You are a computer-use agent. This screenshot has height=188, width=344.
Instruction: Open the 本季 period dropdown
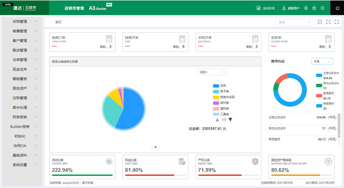[x=322, y=61]
